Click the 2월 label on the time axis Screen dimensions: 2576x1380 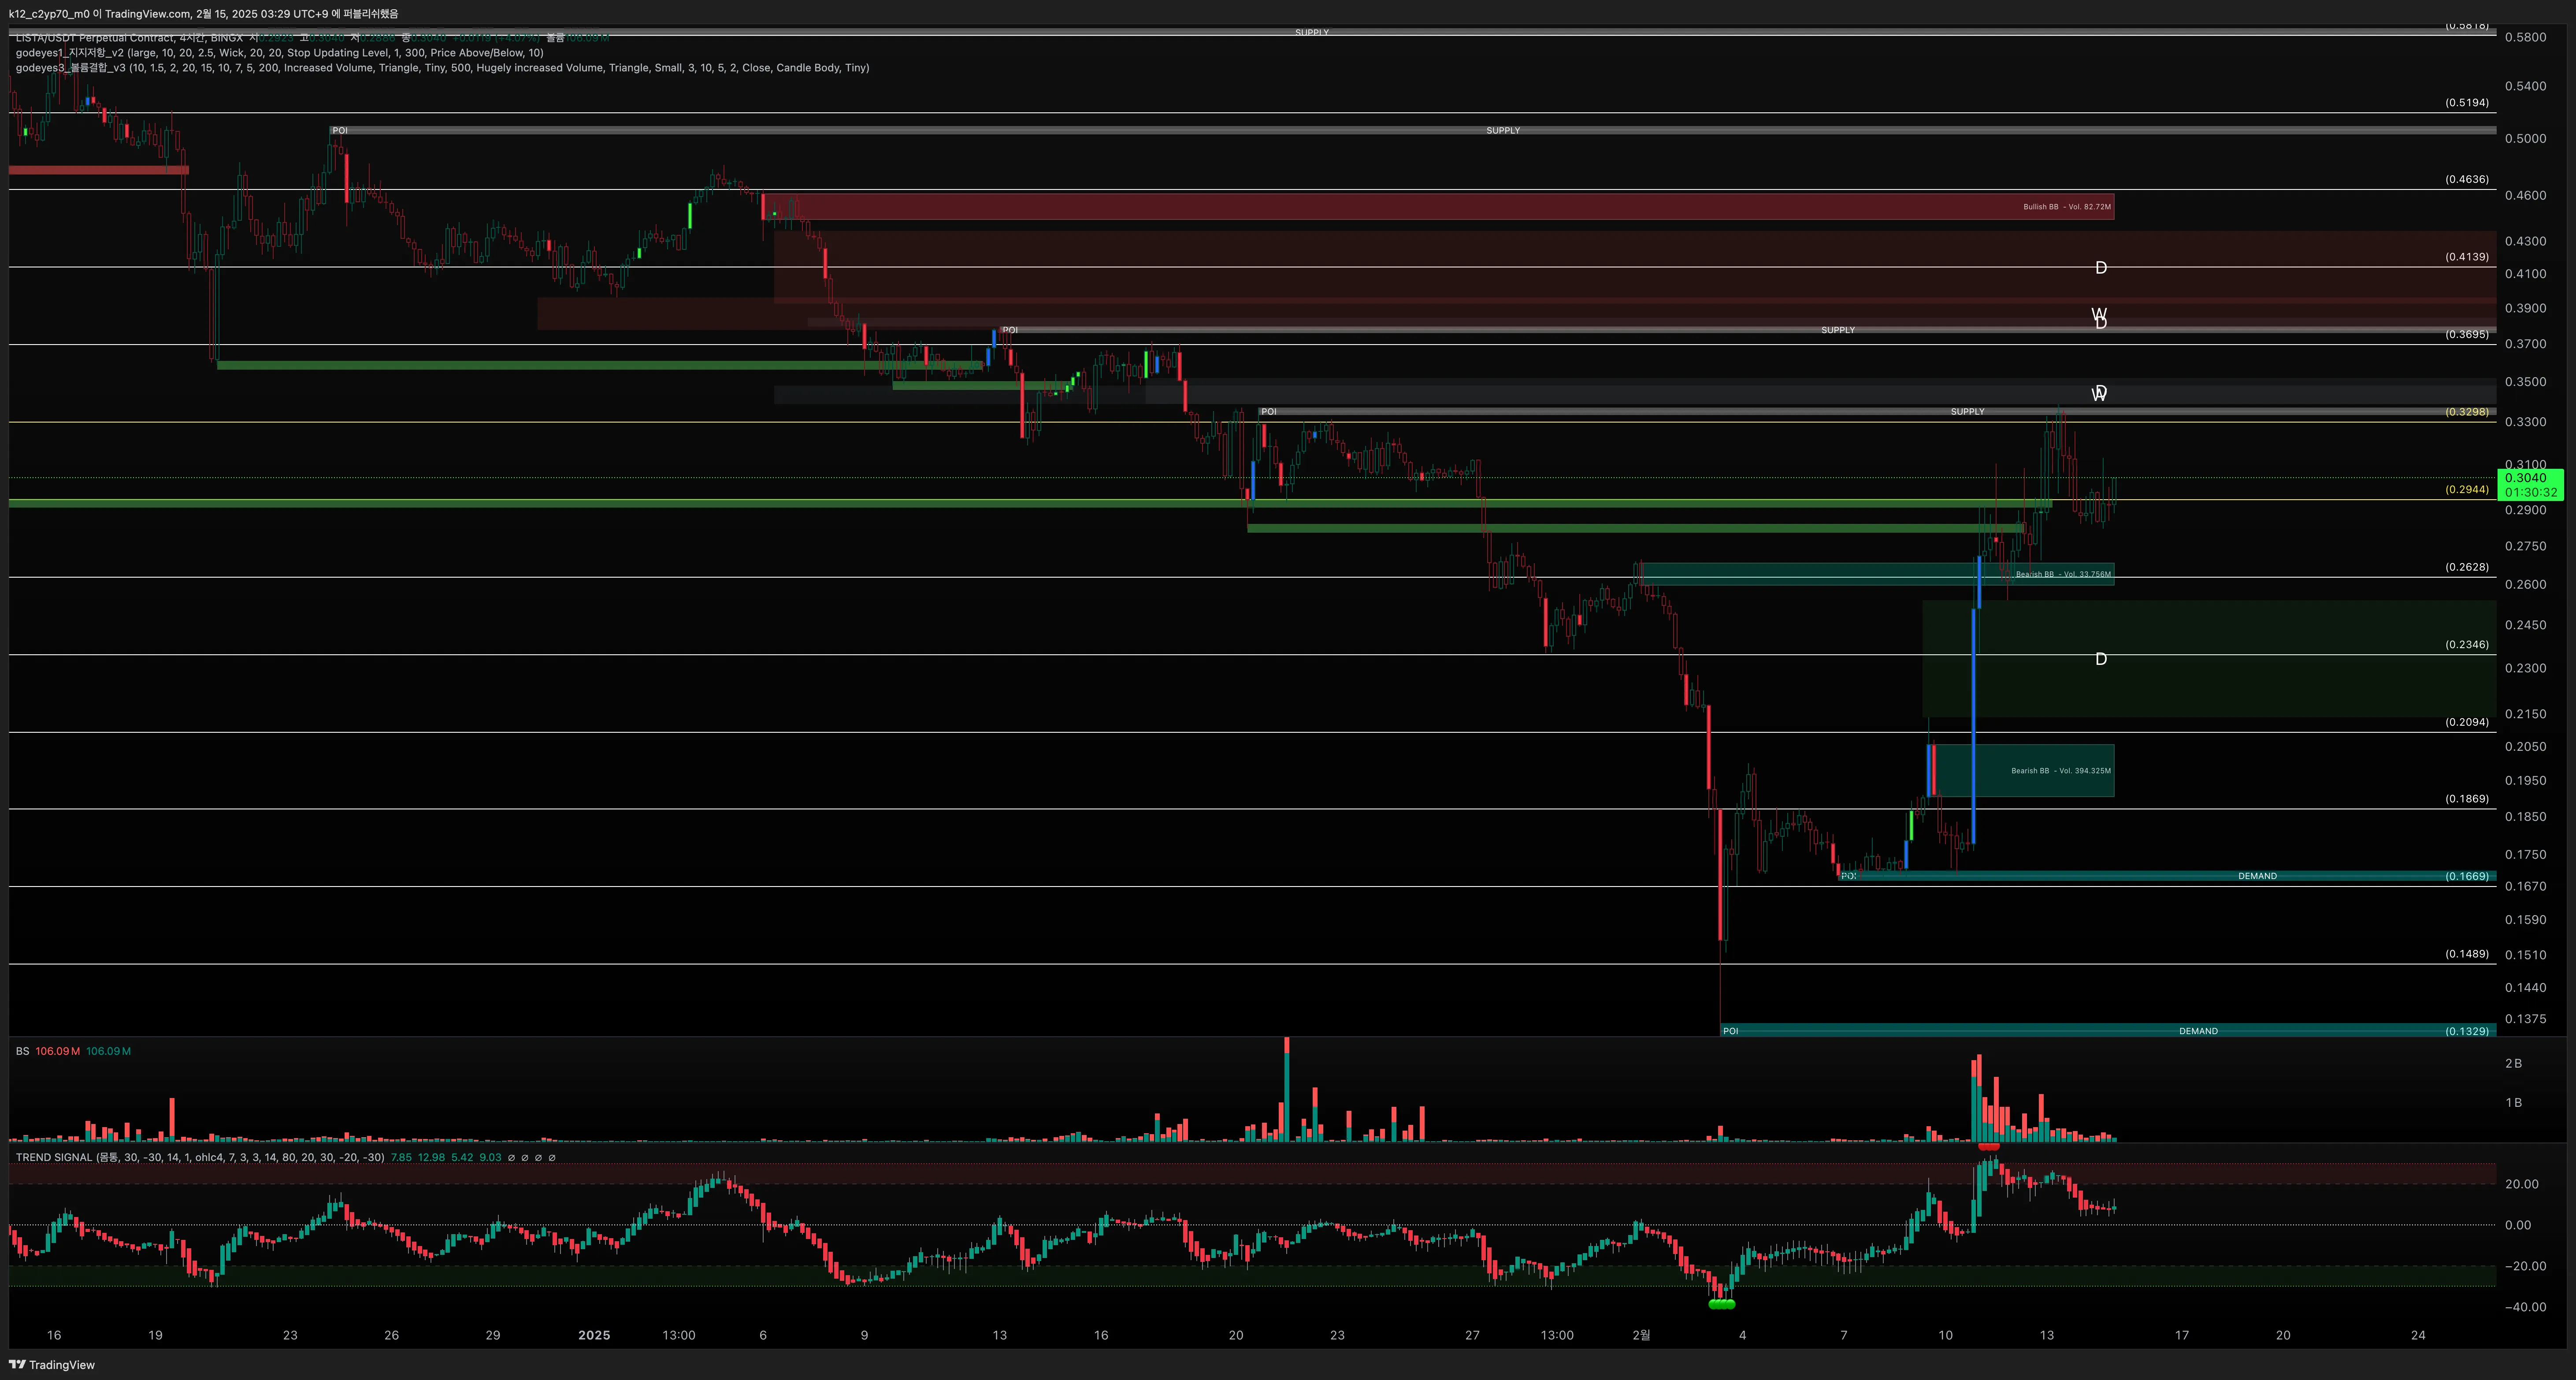[1641, 1335]
